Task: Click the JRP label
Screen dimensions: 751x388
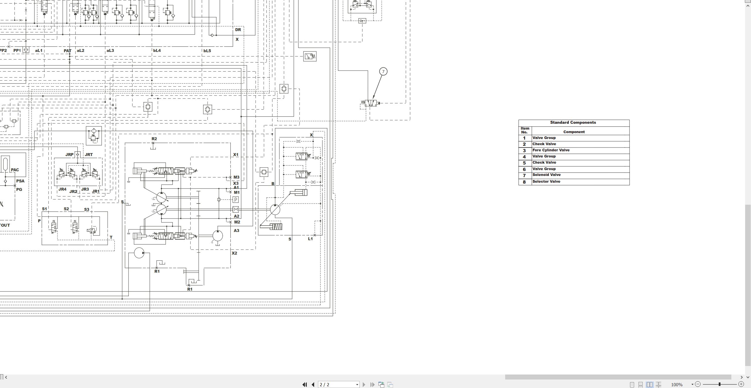Action: (x=70, y=155)
